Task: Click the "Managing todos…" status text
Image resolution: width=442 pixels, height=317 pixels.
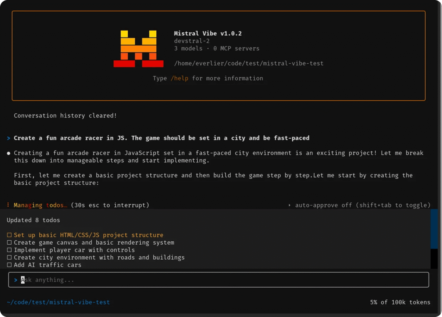Action: (41, 205)
